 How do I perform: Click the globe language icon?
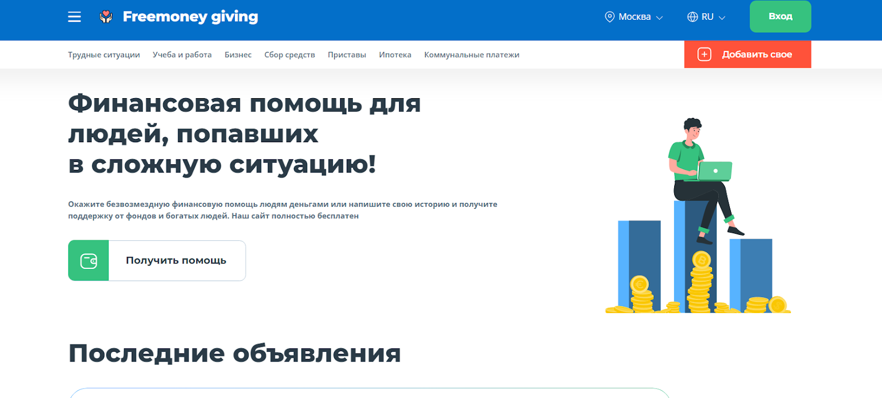(692, 17)
